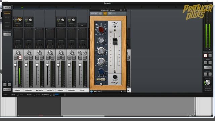Click the black OUTPUT knob on the plugin
This screenshot has width=215, height=121.
point(115,77)
